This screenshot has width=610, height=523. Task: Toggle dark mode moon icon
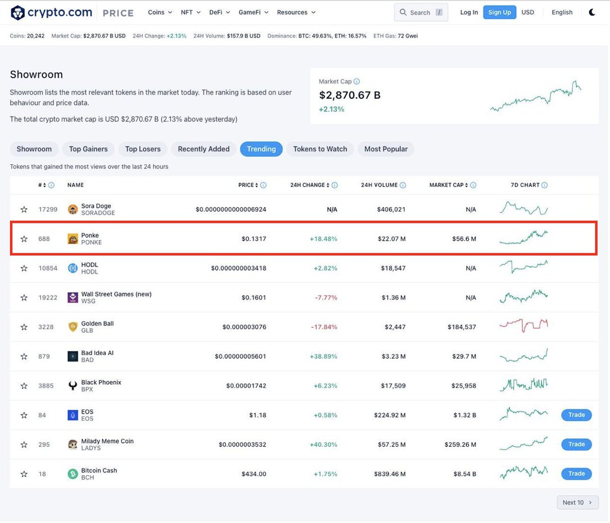592,12
